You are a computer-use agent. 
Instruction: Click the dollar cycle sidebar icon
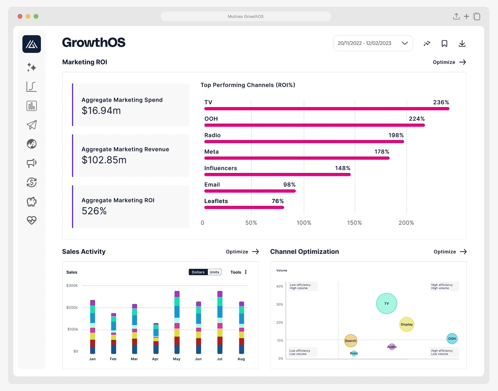click(32, 182)
